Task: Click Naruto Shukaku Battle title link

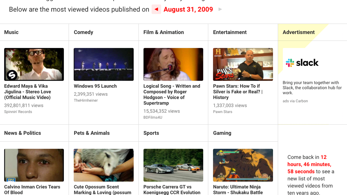Action: [x=238, y=190]
